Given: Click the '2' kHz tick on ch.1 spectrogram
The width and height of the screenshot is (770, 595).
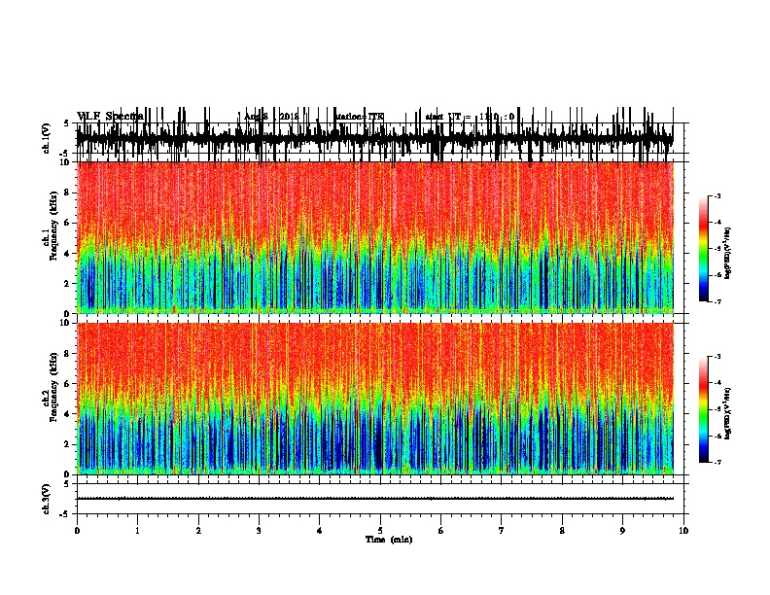Looking at the screenshot, I should coord(68,284).
